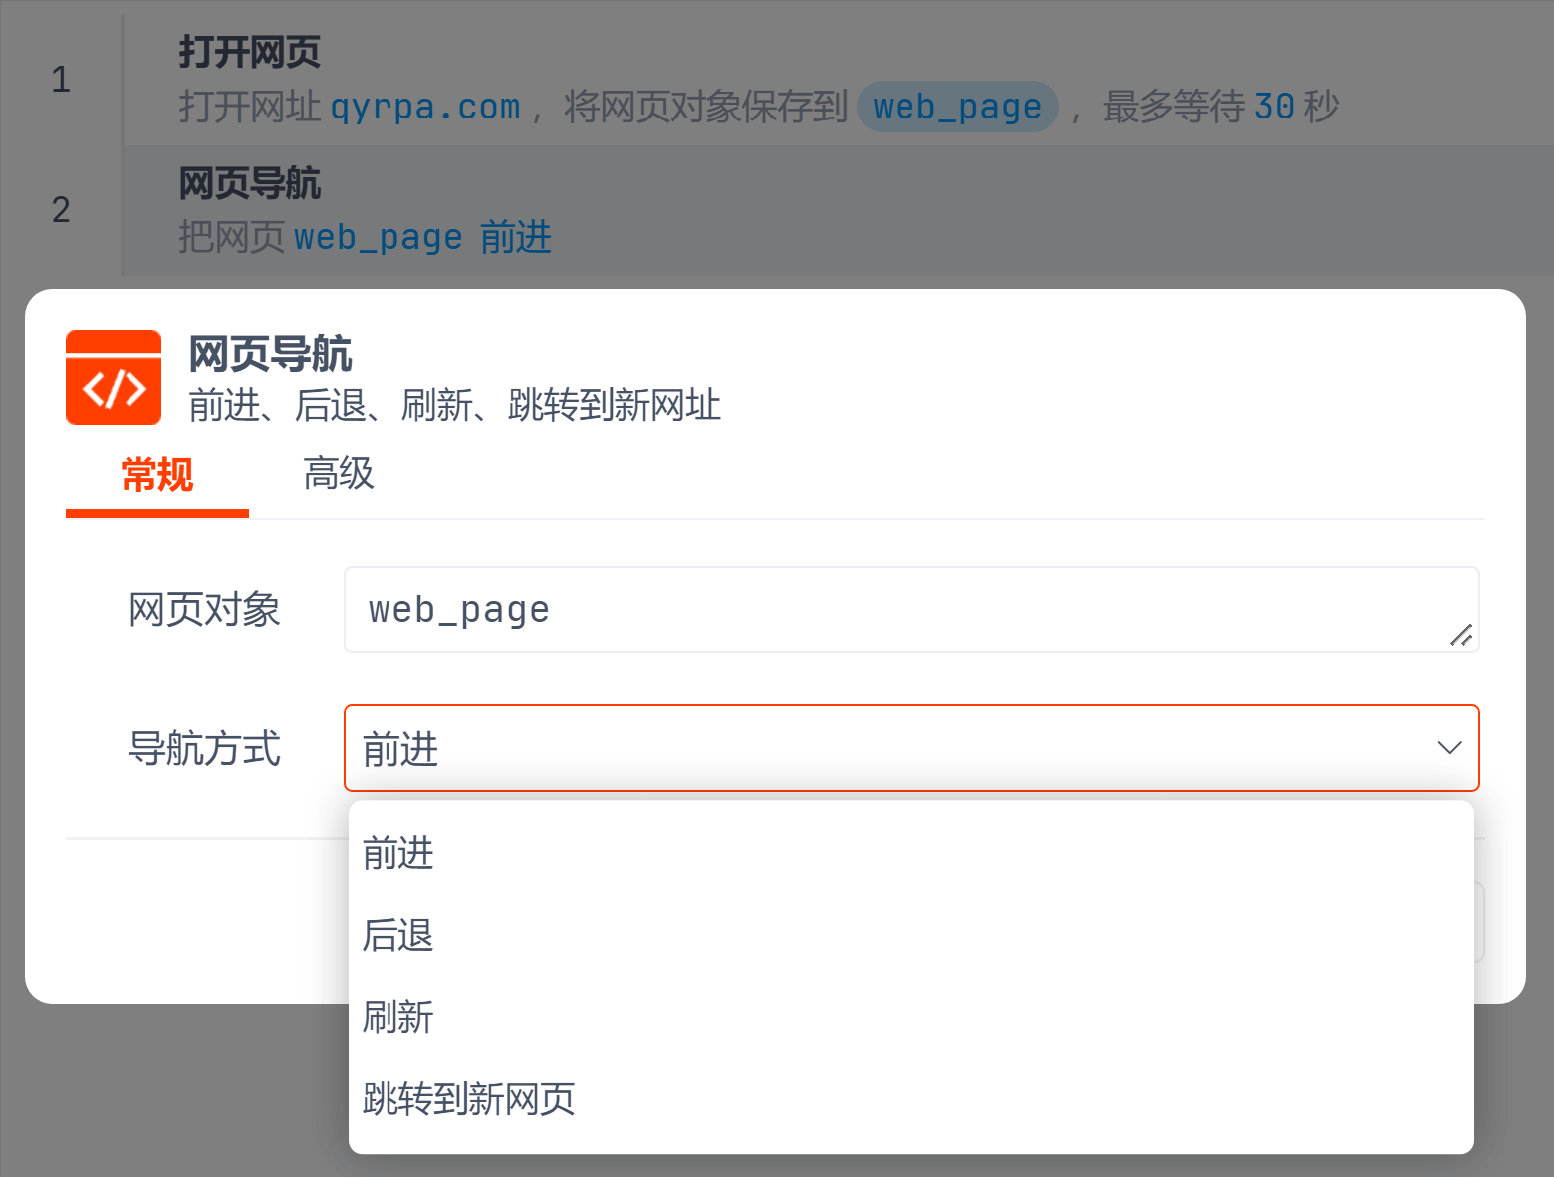Select step 1 titled 打开网页
This screenshot has width=1554, height=1177.
(x=249, y=52)
